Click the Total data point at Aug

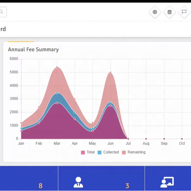(x=146, y=139)
